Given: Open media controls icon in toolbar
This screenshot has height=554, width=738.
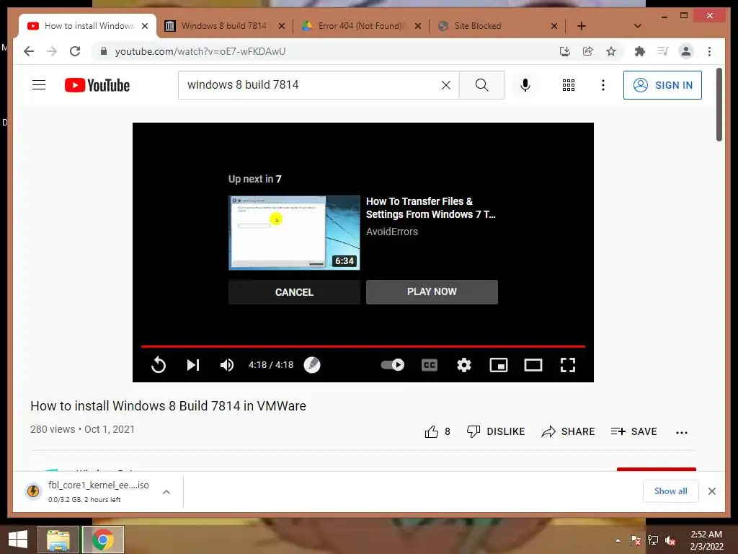Looking at the screenshot, I should [663, 51].
